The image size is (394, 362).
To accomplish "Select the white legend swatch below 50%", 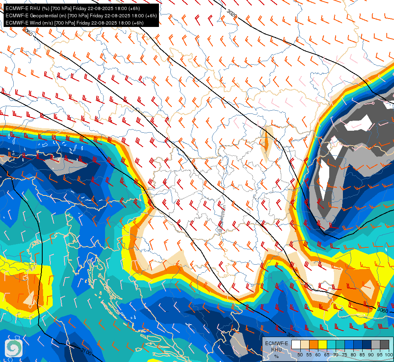I will tap(296, 344).
